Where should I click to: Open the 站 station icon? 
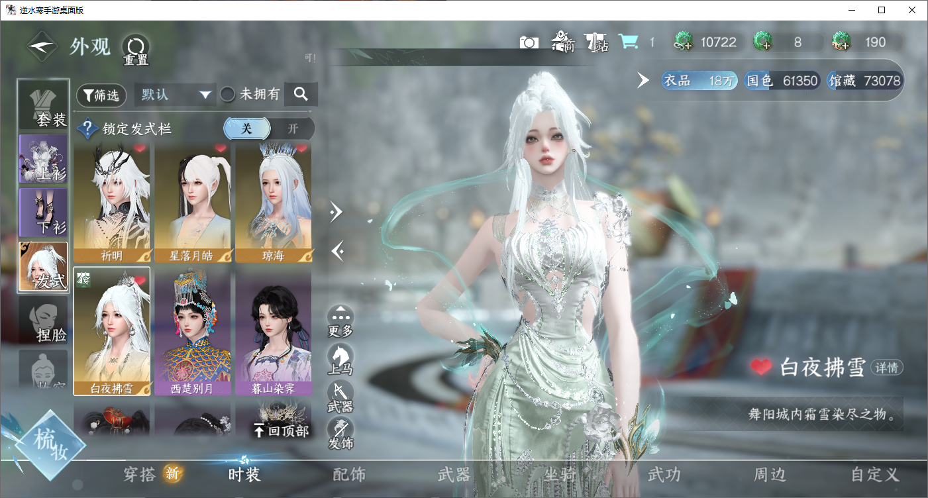point(595,42)
